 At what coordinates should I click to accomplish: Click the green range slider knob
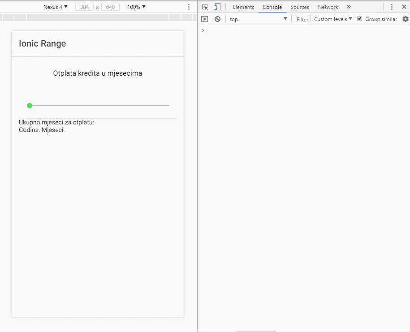(x=30, y=106)
